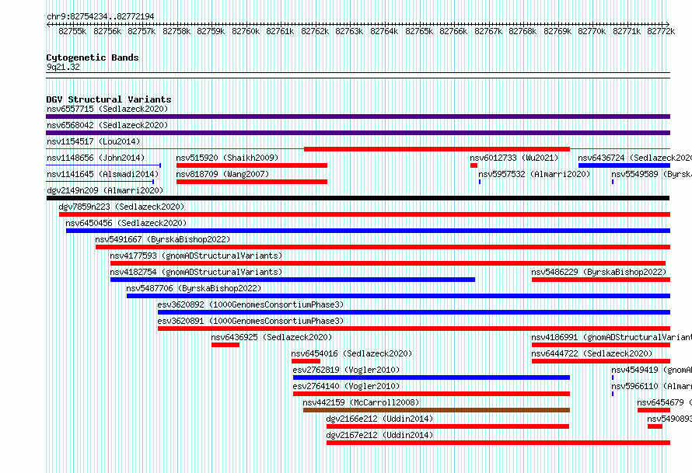Click the nsv5549589 variant label

pos(652,174)
